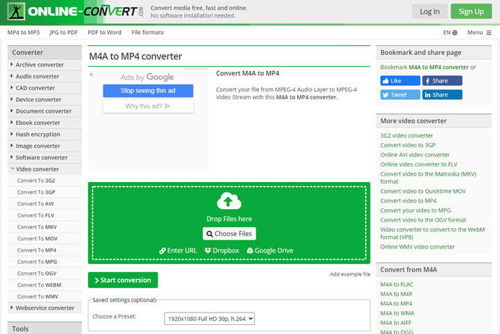Click Why this ad? button
This screenshot has width=500, height=334.
pyautogui.click(x=148, y=106)
